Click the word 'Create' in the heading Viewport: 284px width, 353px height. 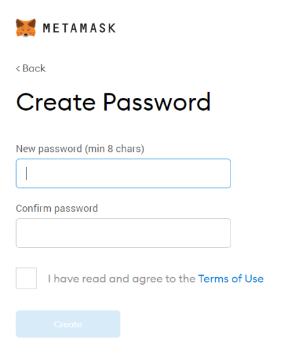[56, 103]
